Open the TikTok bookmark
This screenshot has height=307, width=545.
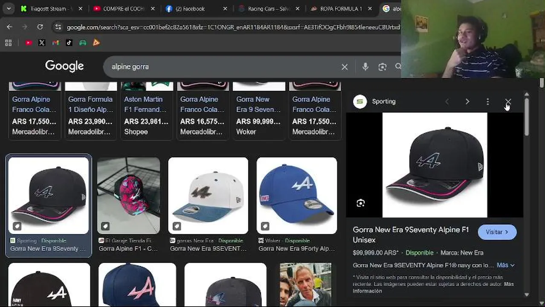click(x=69, y=43)
